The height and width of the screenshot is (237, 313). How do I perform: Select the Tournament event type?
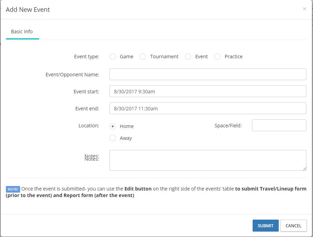pyautogui.click(x=143, y=56)
